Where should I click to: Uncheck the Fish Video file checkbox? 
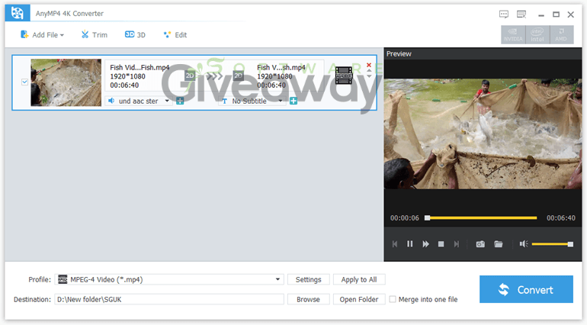click(24, 82)
